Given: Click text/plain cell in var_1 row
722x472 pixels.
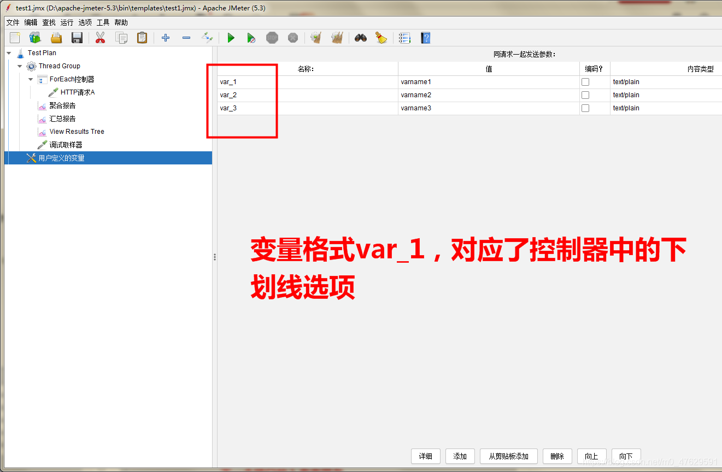Looking at the screenshot, I should 666,82.
